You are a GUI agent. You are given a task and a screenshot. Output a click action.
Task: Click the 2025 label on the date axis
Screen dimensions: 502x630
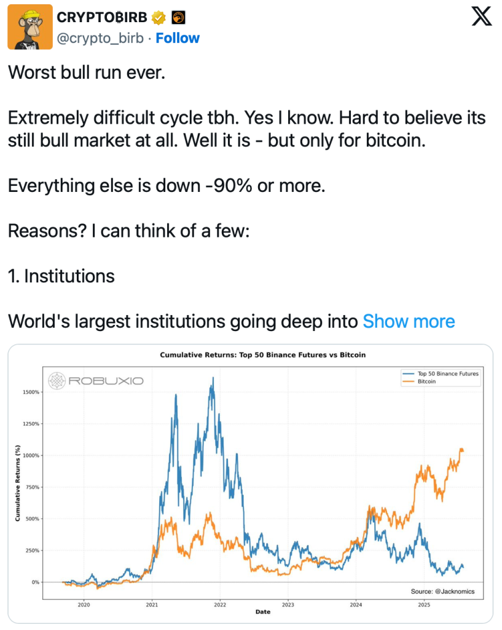coord(423,605)
